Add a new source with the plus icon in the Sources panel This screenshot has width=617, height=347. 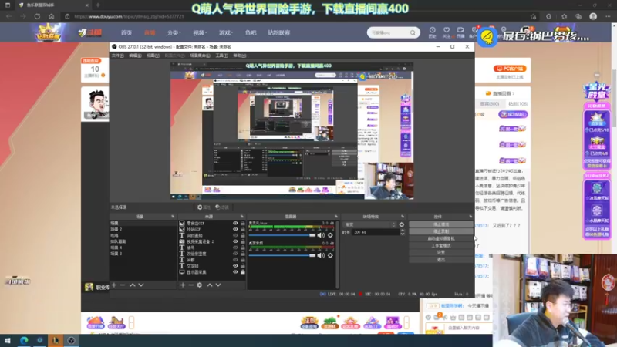[183, 285]
